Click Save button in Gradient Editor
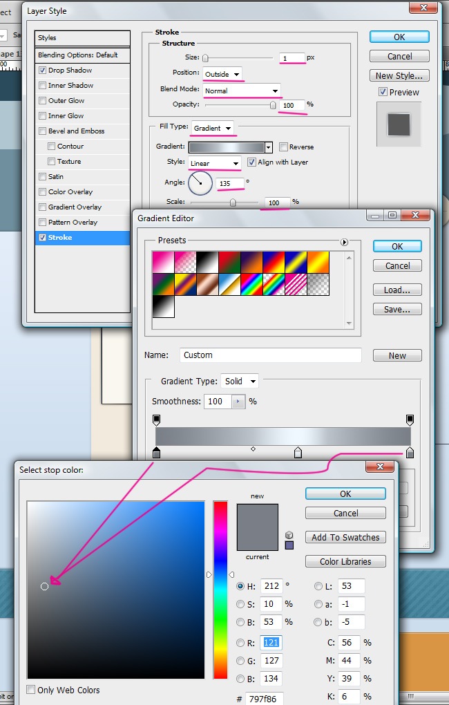 397,310
